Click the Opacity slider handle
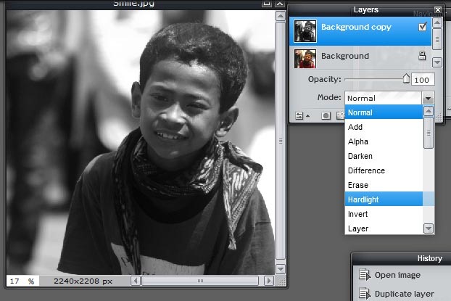 click(x=406, y=78)
